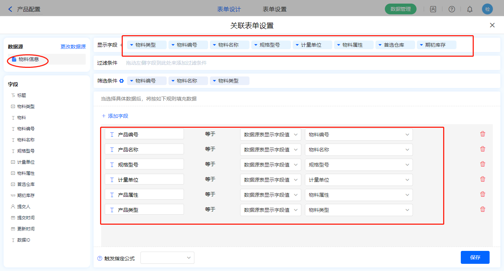The image size is (504, 271).
Task: Select the 期初库存 field in the field list
Action: click(26, 196)
